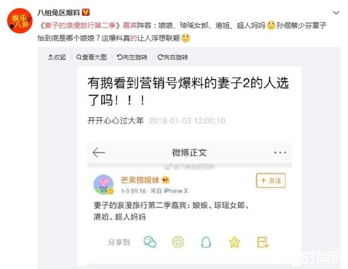
Task: Share to Qzone star icon
Action: click(234, 242)
